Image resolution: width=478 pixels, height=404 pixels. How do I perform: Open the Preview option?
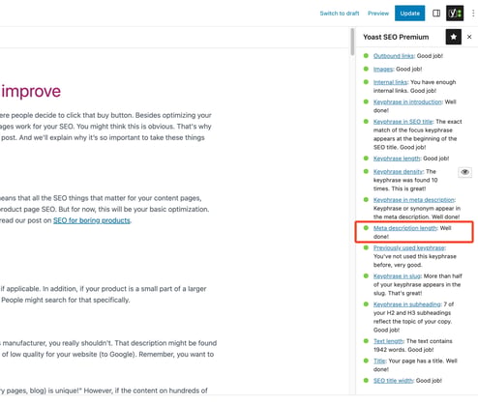378,14
